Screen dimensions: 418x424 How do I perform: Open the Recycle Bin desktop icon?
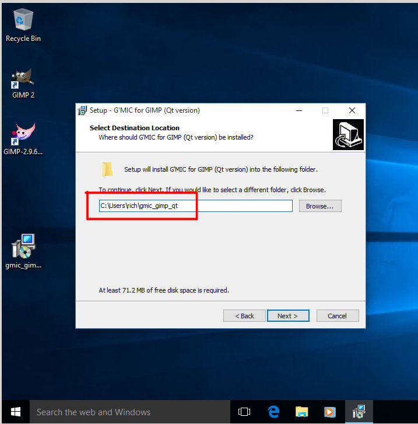click(23, 21)
